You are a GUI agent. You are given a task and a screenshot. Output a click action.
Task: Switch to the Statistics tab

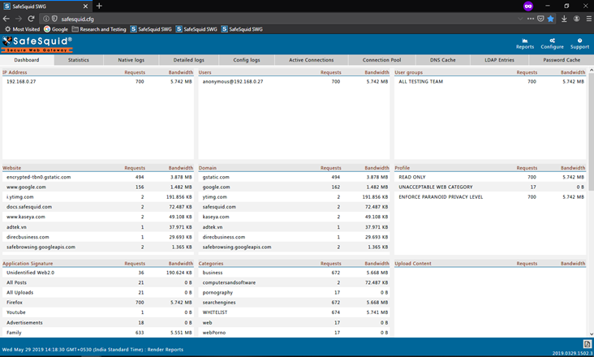[x=79, y=60]
